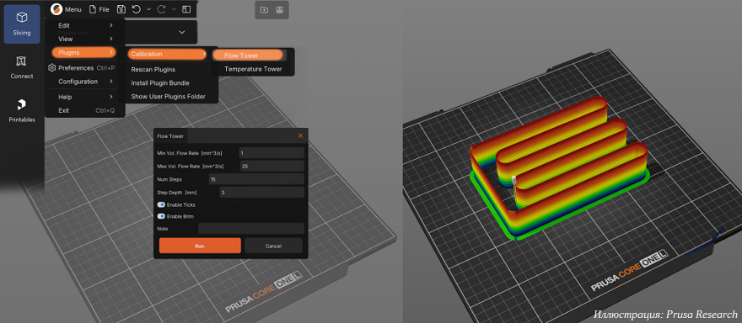Toggle the Enable Ticks switch
This screenshot has height=323, width=742.
point(161,205)
